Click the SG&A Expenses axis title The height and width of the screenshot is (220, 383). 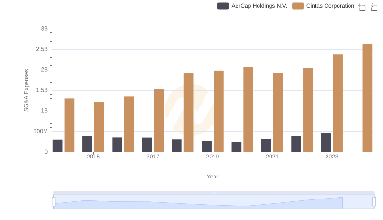pos(27,90)
